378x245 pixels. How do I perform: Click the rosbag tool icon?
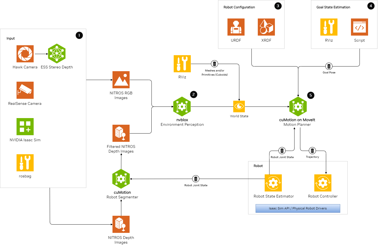click(25, 163)
